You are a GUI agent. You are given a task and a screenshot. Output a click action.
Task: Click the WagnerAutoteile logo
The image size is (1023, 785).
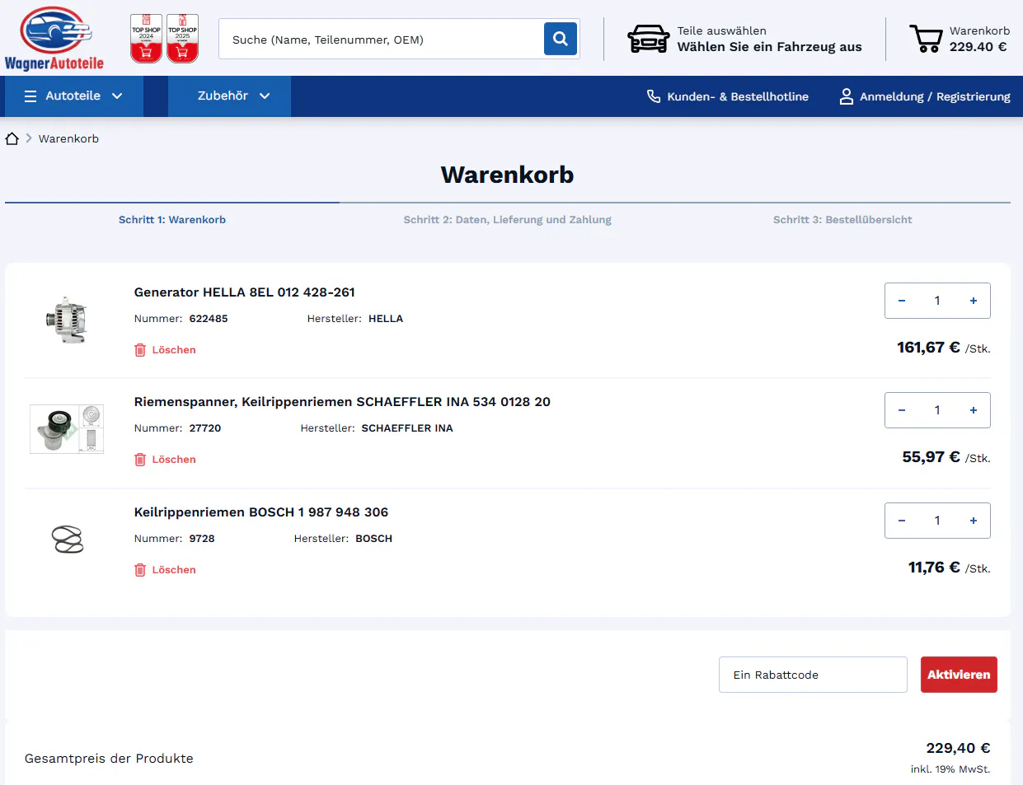(x=54, y=39)
